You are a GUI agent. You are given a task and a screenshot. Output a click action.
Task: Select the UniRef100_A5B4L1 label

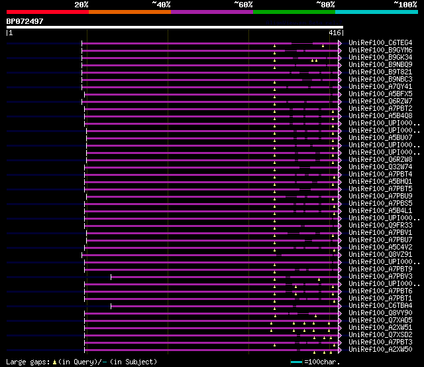(380, 211)
